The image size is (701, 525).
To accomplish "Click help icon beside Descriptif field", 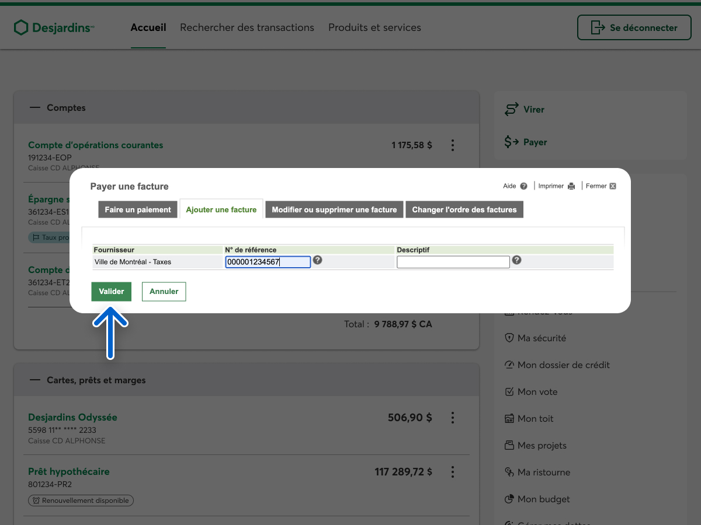I will (516, 260).
